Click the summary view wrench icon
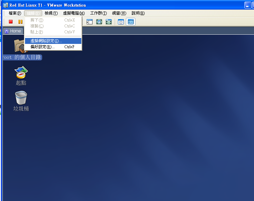The width and height of the screenshot is (254, 201). point(121,22)
